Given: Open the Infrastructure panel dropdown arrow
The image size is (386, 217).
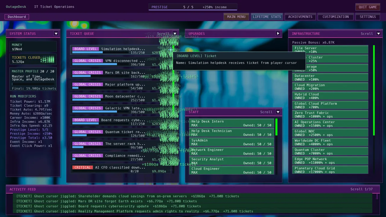Looking at the screenshot, I should pyautogui.click(x=378, y=33).
